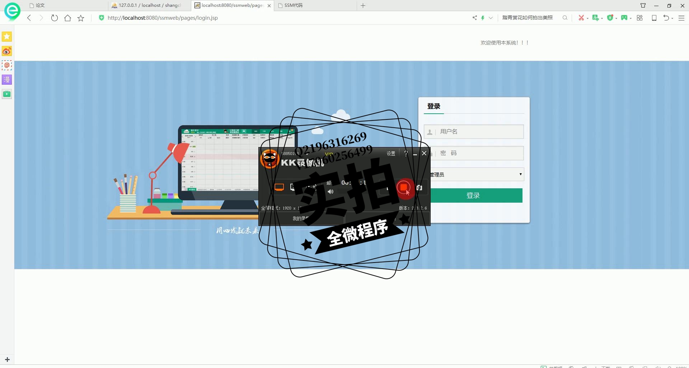Image resolution: width=689 pixels, height=368 pixels.
Task: Close the localhost:8080 ssmweb tab
Action: (x=269, y=6)
